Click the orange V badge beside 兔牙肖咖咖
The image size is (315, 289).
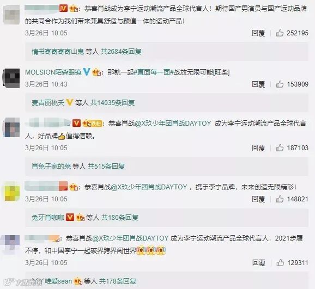(70, 217)
